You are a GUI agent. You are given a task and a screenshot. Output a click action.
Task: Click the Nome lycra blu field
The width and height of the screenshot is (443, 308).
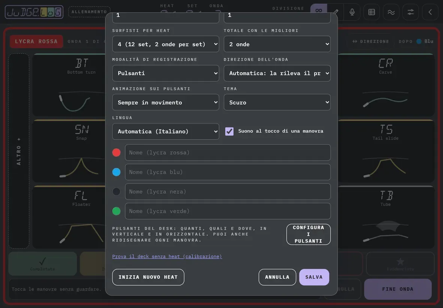coord(228,172)
